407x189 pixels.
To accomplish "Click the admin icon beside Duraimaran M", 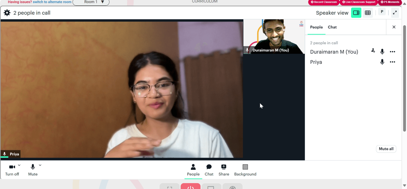I will 373,50.
